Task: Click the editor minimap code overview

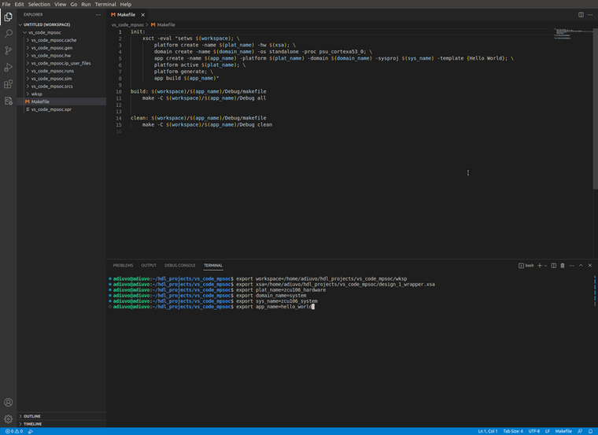Action: [x=573, y=34]
